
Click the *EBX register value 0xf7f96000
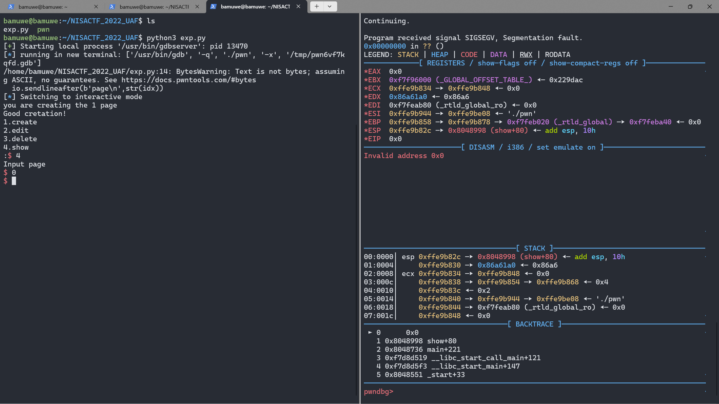click(x=410, y=80)
